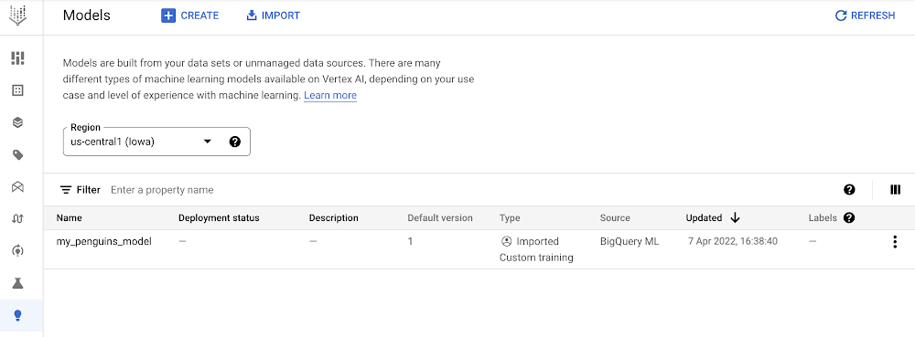This screenshot has width=915, height=337.
Task: Click the Region help question icon
Action: 235,142
